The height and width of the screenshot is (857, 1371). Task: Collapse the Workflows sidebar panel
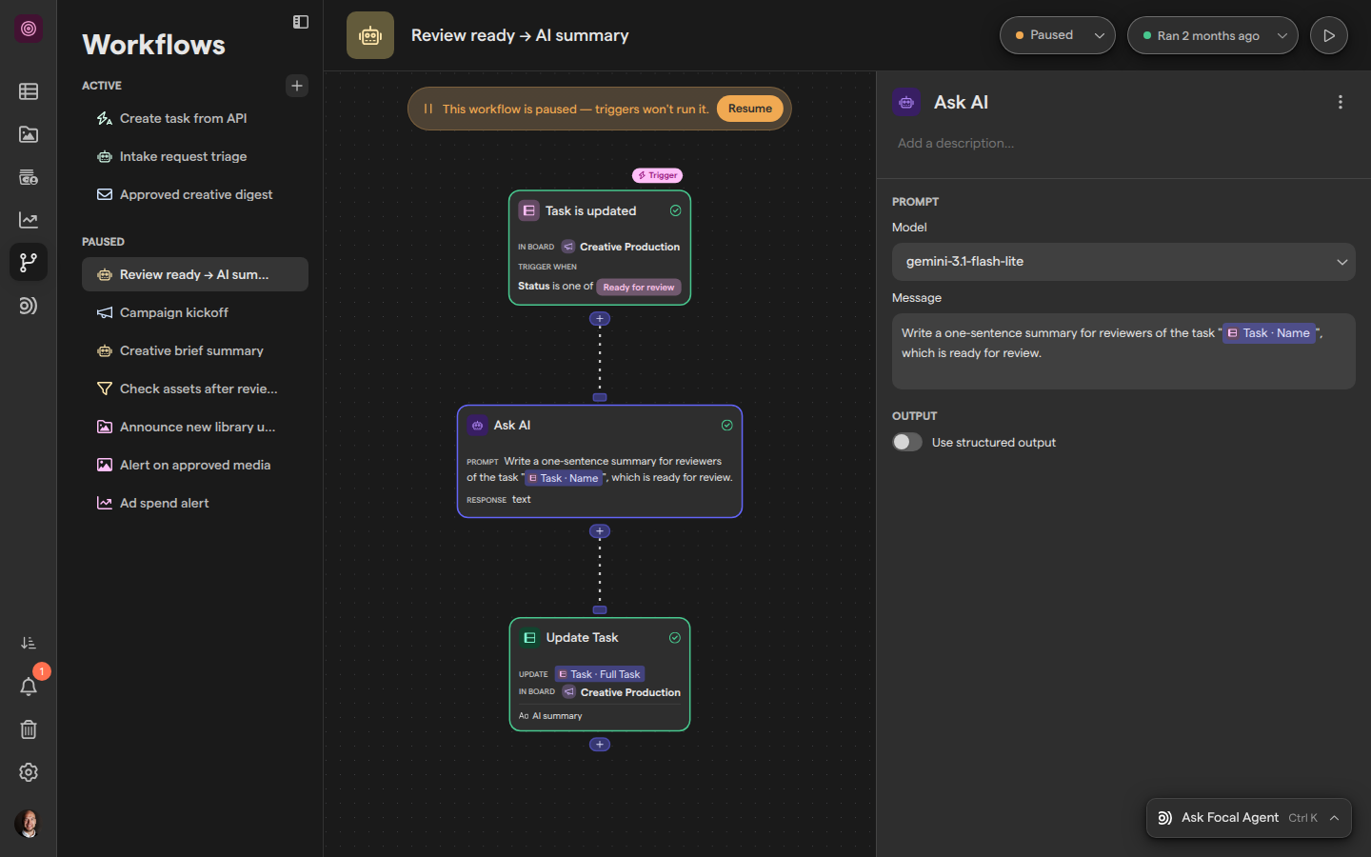click(x=301, y=22)
